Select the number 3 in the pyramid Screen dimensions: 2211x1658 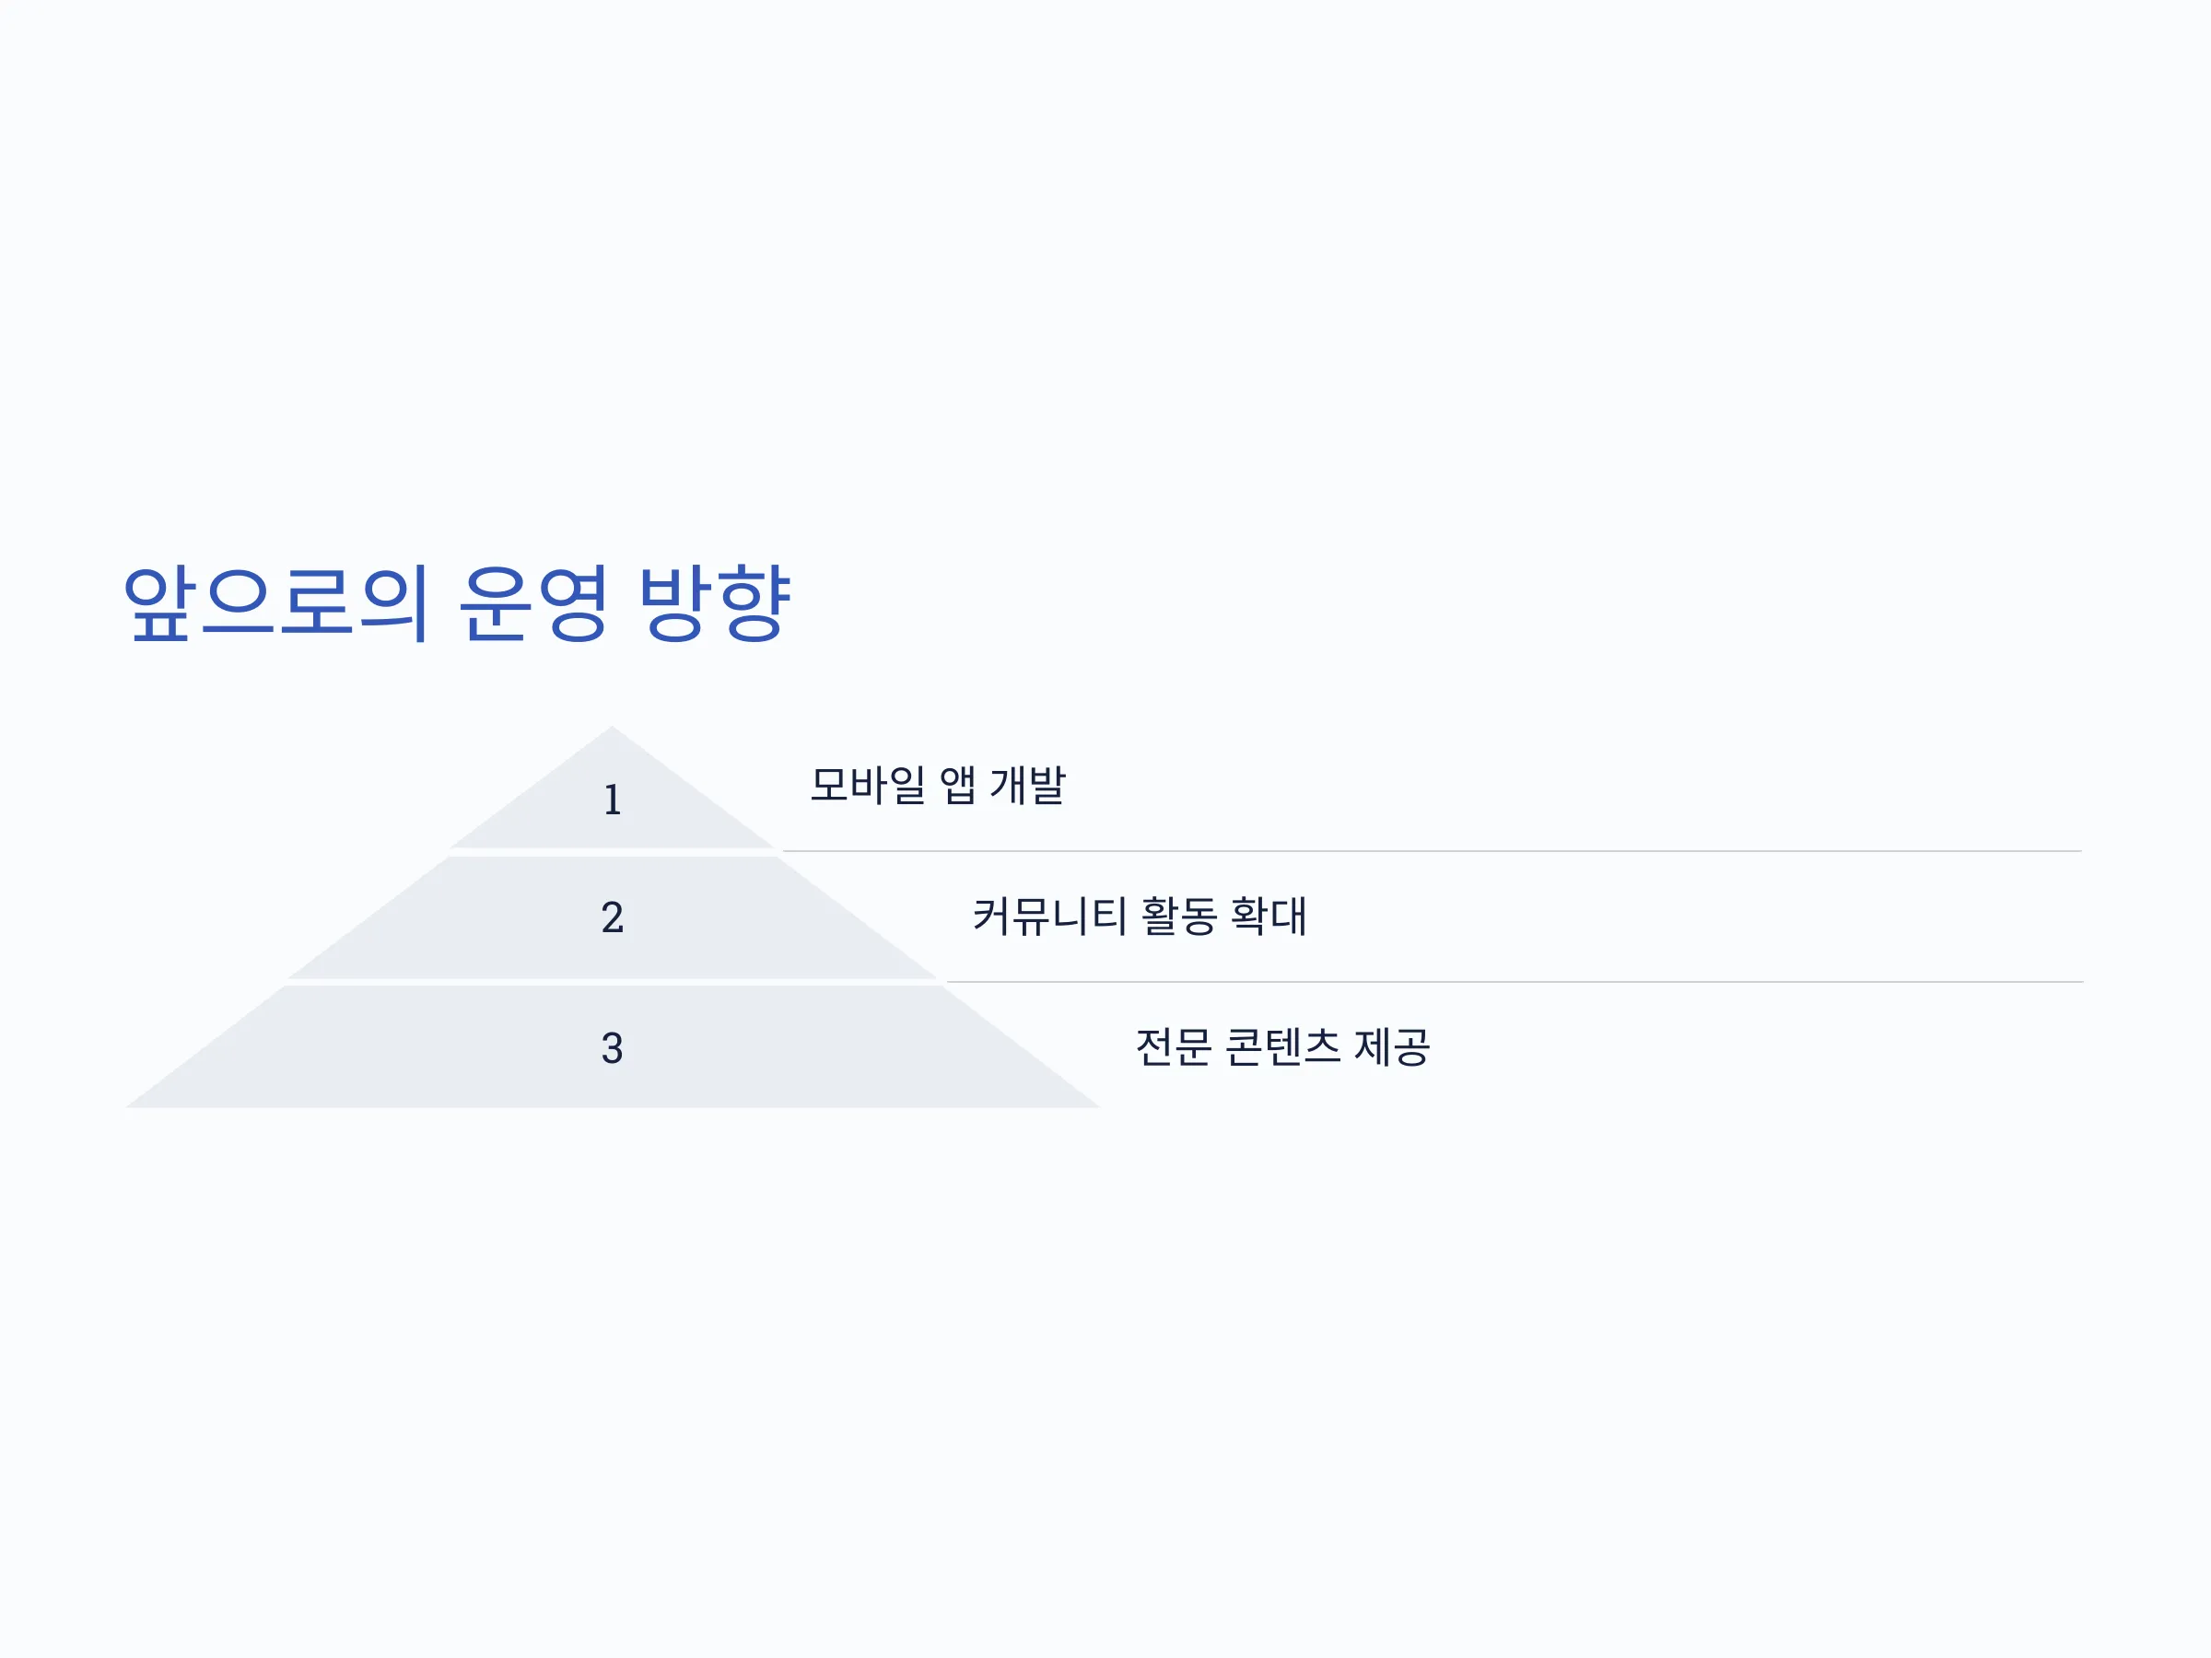[613, 1048]
